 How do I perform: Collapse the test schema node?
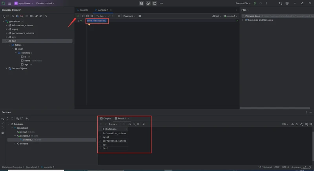(x=6, y=41)
